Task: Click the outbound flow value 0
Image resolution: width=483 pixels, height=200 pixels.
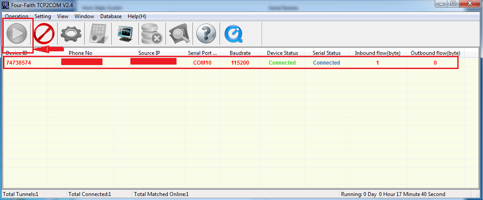Action: 435,63
